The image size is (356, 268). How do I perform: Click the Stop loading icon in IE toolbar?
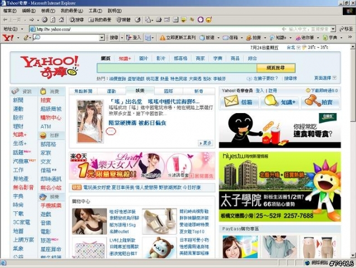point(44,20)
